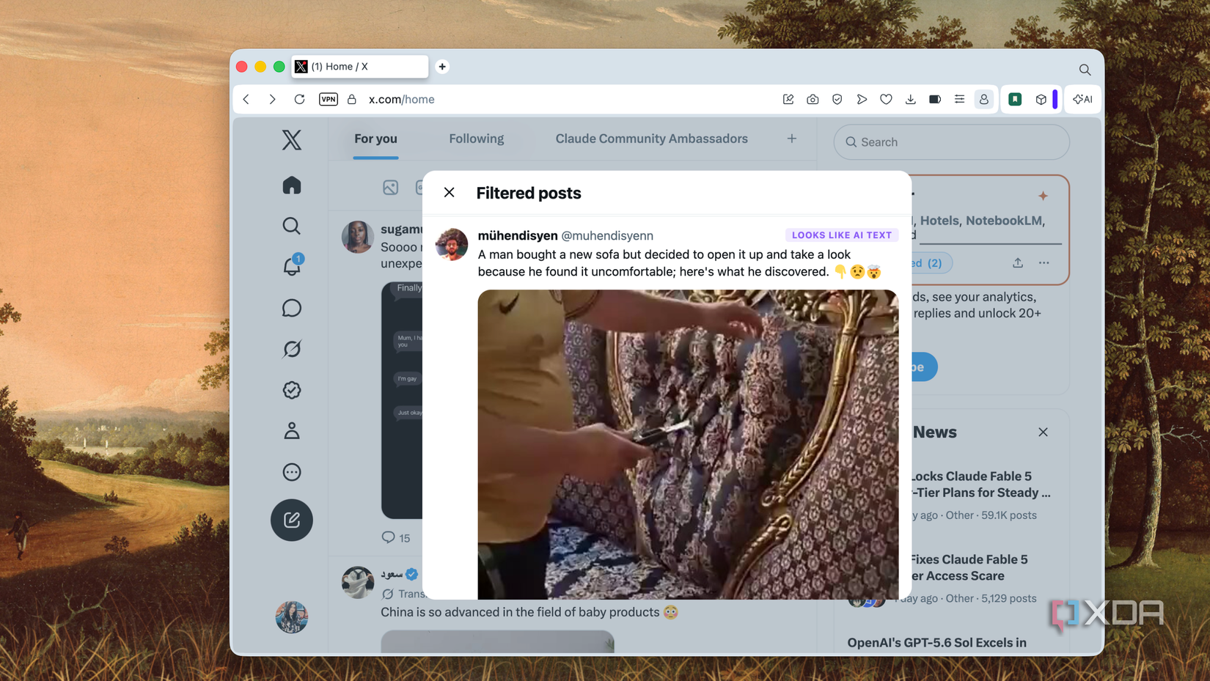Click the x.com/home address bar

coord(402,99)
